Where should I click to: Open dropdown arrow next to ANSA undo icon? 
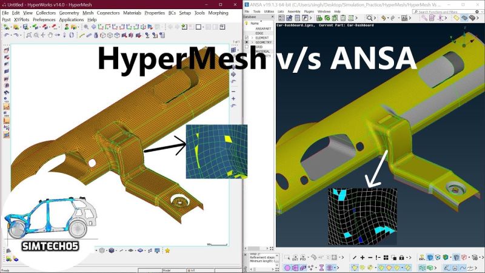pyautogui.click(x=389, y=18)
